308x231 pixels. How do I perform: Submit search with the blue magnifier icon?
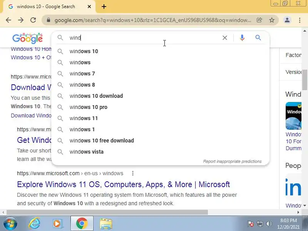coord(258,37)
